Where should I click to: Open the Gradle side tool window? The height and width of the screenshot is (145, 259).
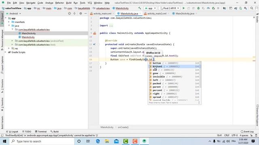pyautogui.click(x=257, y=18)
